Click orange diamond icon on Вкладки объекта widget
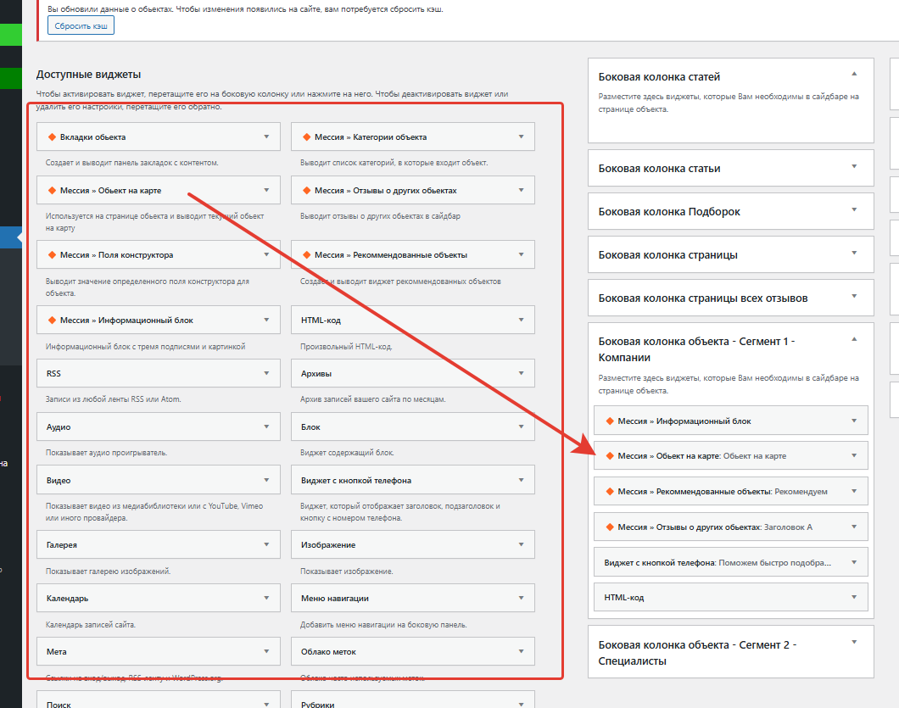 52,137
